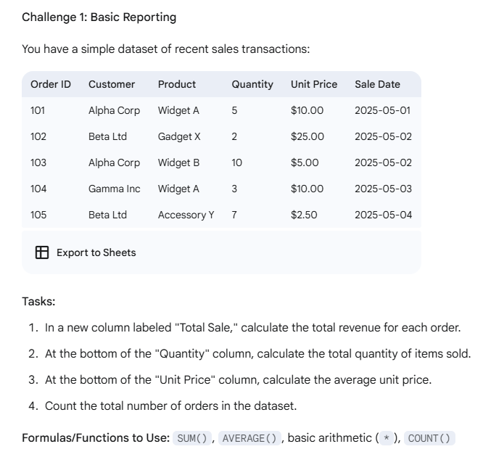
Task: Select the 2025-05-04 sale date cell
Action: point(383,215)
